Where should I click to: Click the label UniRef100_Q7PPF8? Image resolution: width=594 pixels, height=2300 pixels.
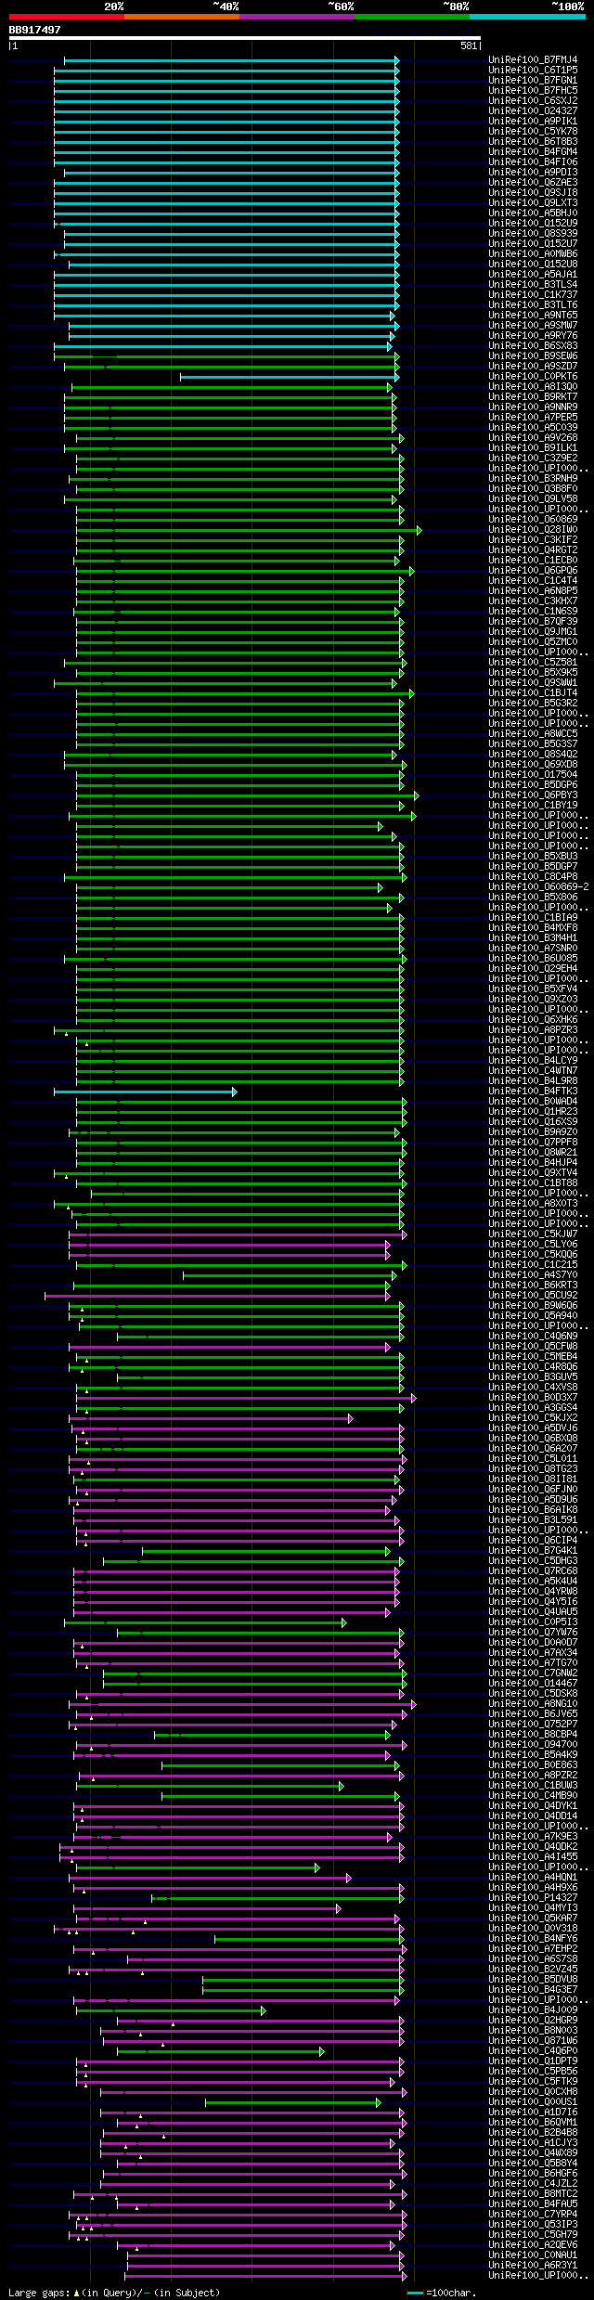click(533, 1142)
